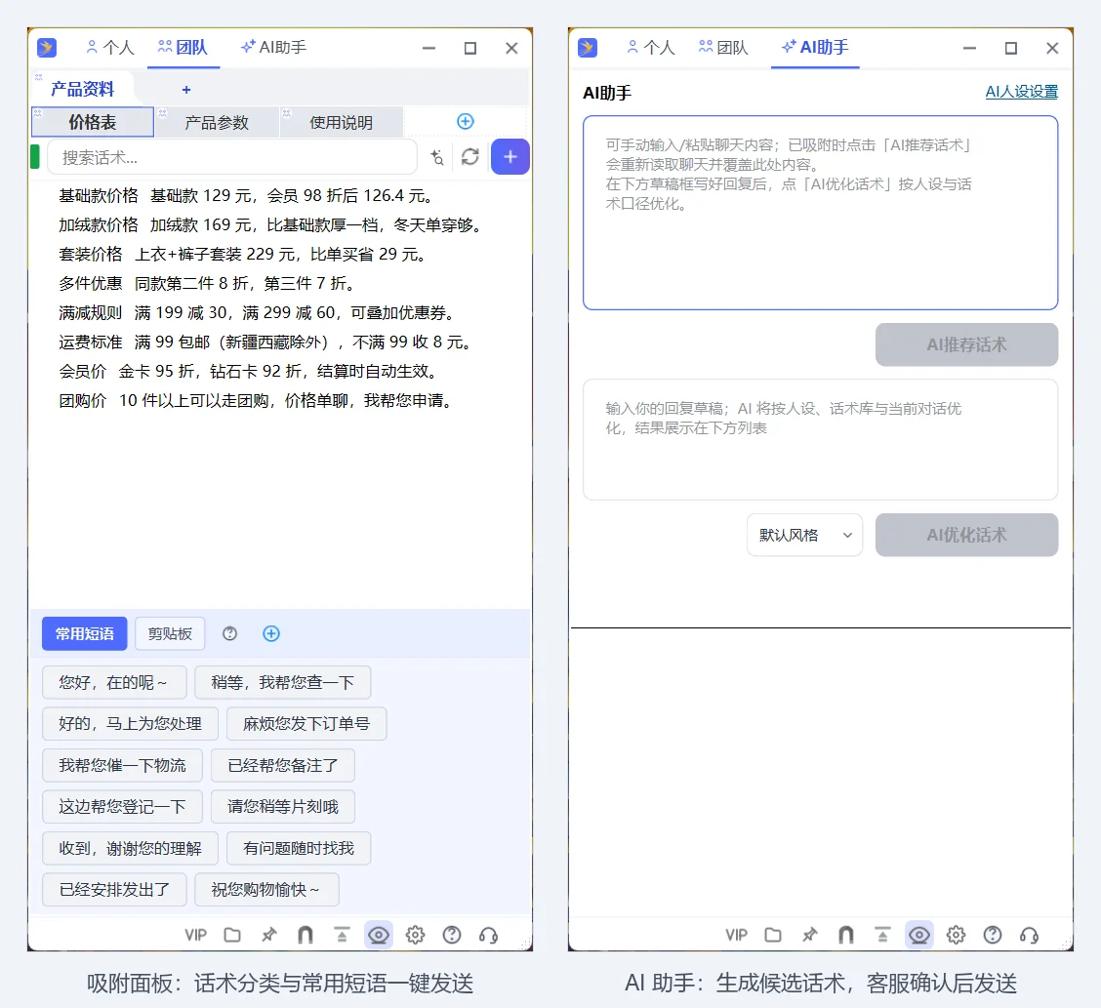Screen dimensions: 1101x1008
Task: Send the phrase 已经帮您备注了
Action: point(282,765)
